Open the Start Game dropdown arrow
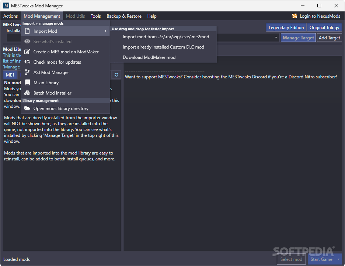Viewport: 345px width, 266px height. pyautogui.click(x=339, y=259)
